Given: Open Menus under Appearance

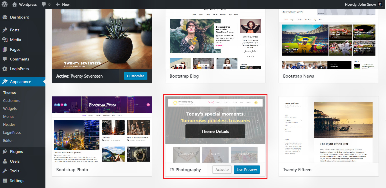Looking at the screenshot, I should [x=9, y=116].
